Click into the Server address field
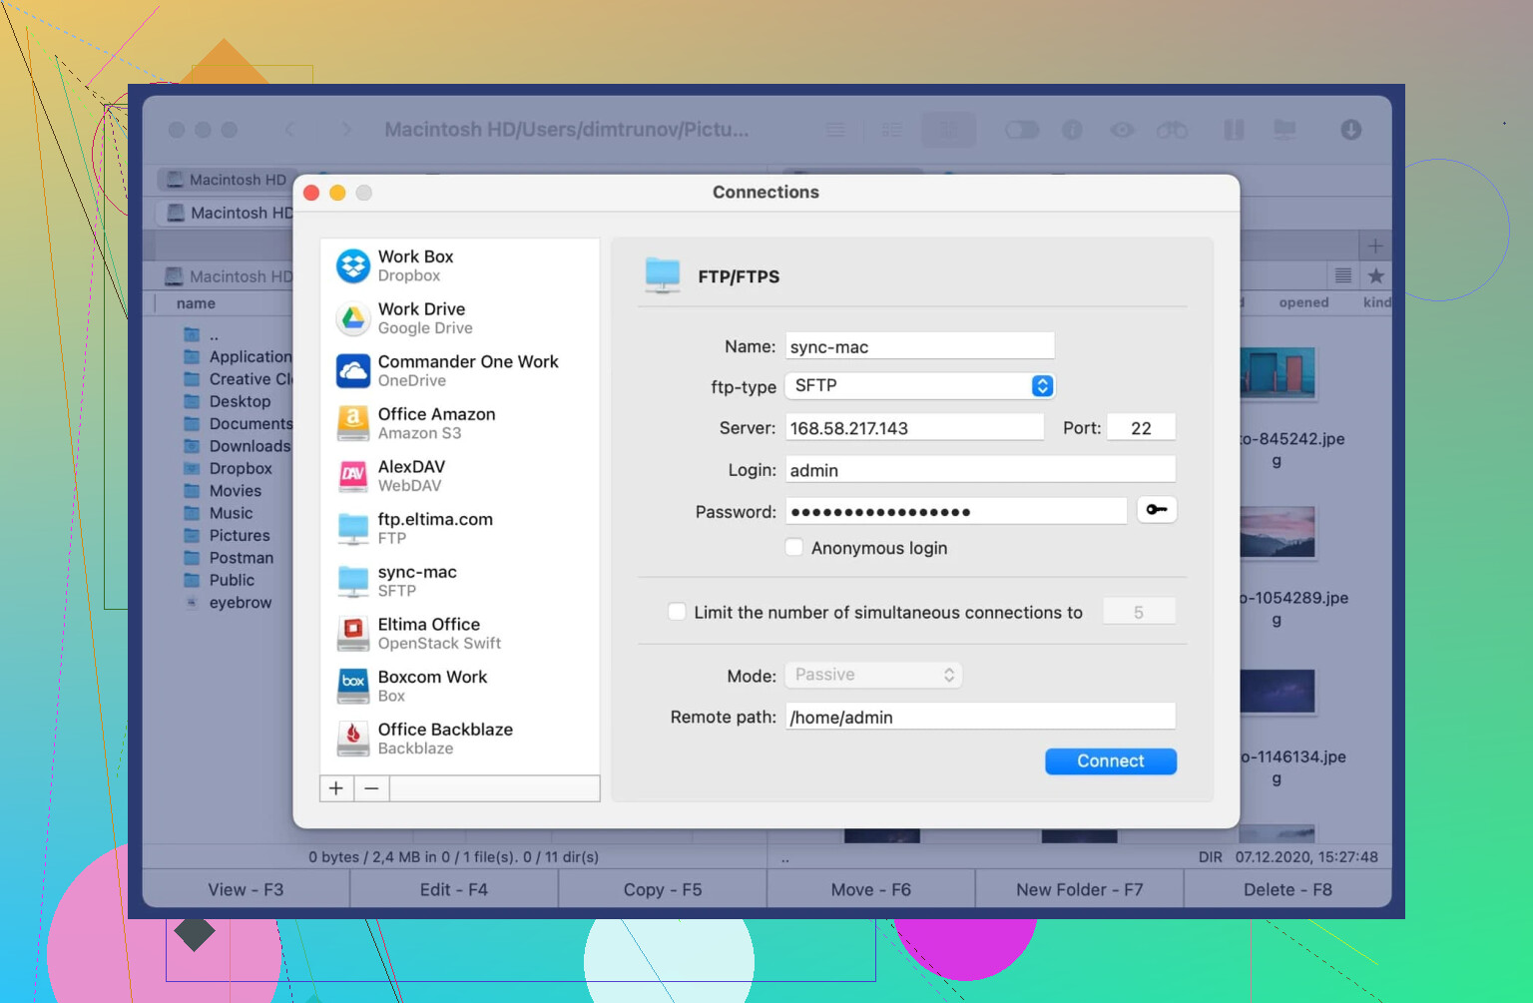This screenshot has width=1533, height=1003. (913, 428)
